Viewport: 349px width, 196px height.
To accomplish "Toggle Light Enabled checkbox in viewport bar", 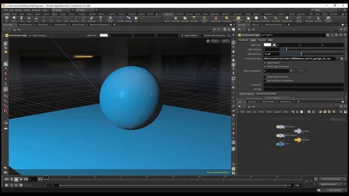I will [x=182, y=35].
